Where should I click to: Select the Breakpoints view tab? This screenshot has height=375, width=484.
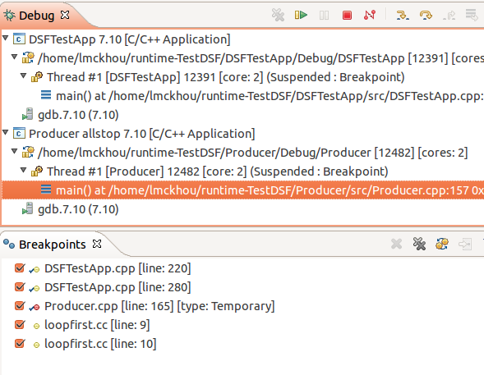(52, 245)
